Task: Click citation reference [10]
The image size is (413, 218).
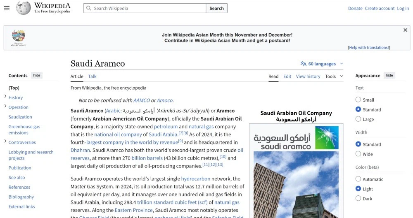Action: pos(223,157)
